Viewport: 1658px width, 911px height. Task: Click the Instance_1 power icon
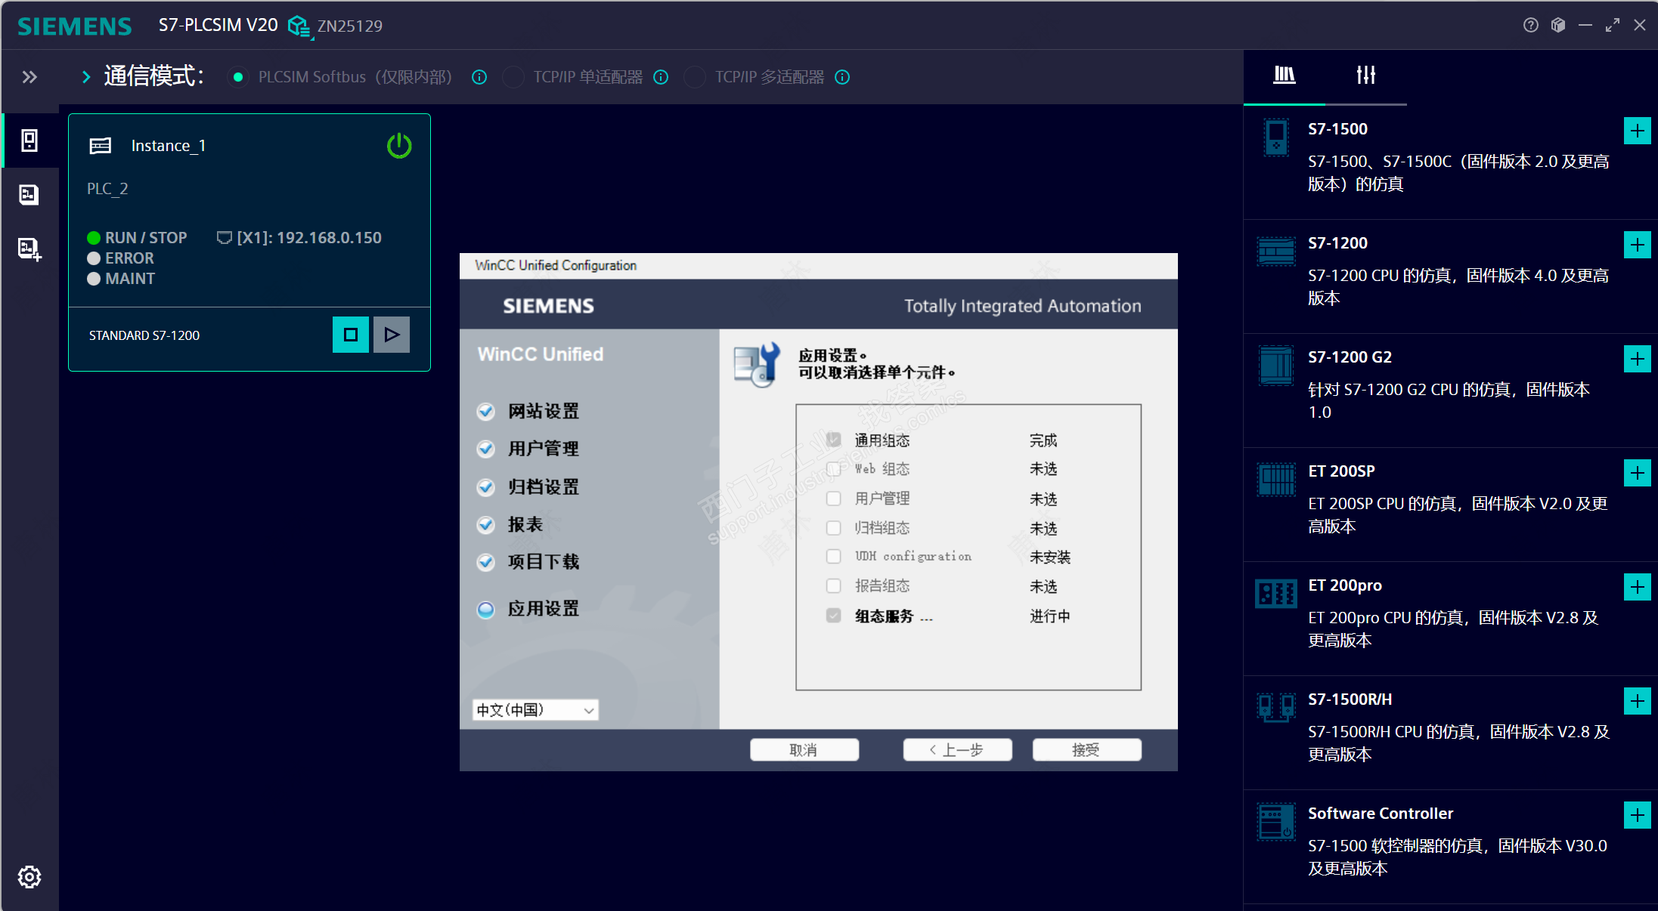point(399,145)
